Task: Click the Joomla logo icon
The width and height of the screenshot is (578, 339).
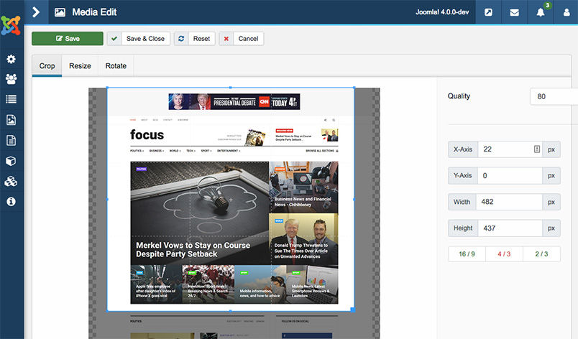Action: point(12,26)
